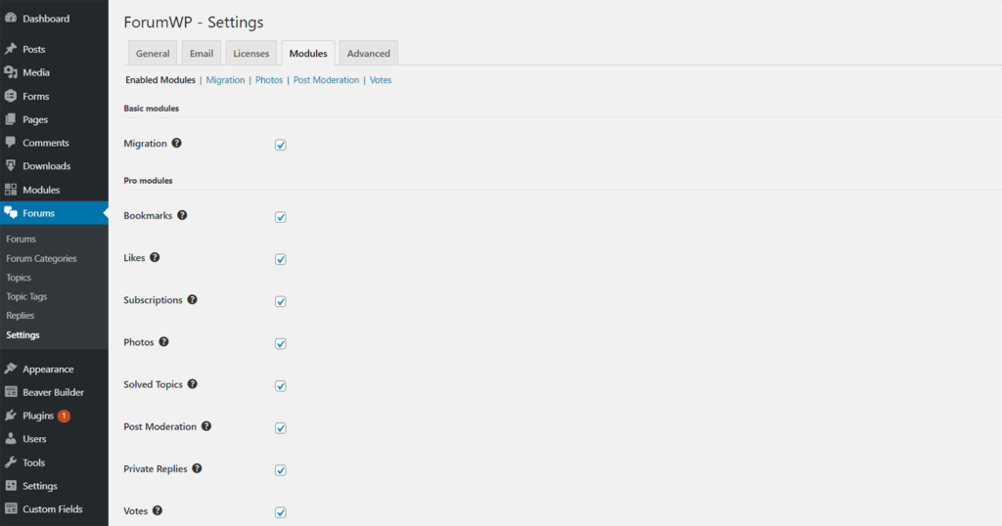Click the Custom Fields sidebar icon

(x=11, y=508)
